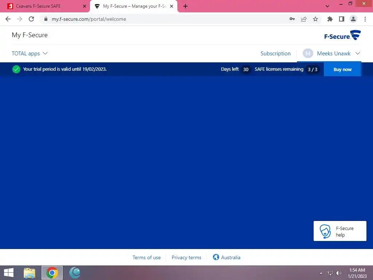
Task: Click the 3 / 3 licenses badge
Action: (312, 69)
